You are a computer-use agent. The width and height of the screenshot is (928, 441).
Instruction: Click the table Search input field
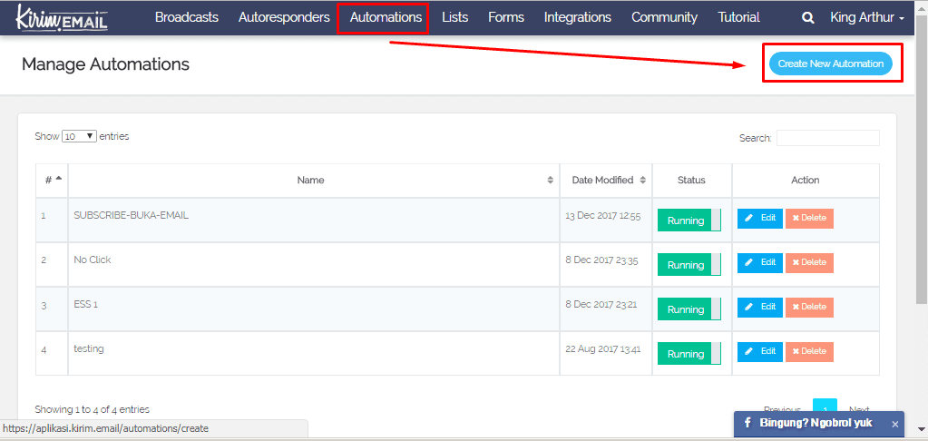tap(827, 138)
